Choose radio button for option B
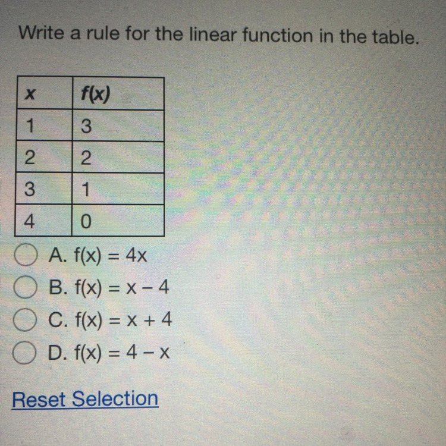The image size is (446, 446). click(25, 287)
